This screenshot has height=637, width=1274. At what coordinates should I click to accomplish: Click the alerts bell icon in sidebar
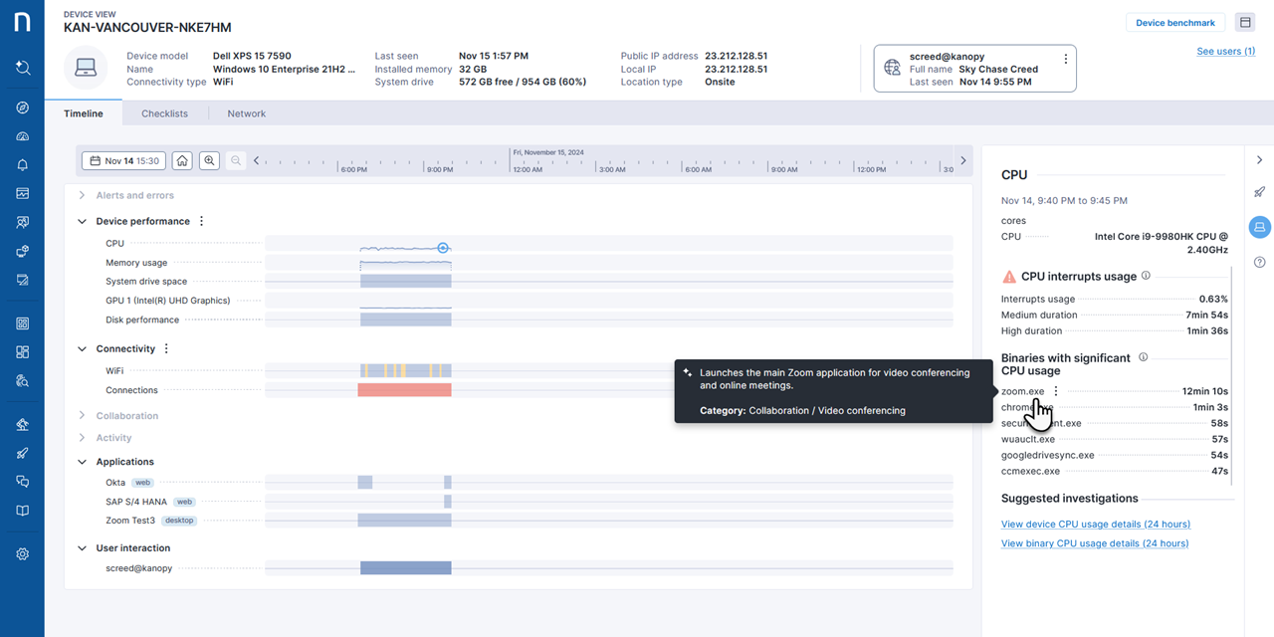(22, 165)
